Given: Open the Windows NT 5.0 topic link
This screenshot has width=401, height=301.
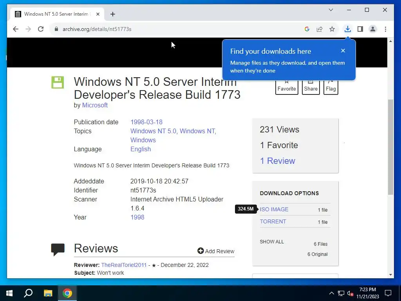Looking at the screenshot, I should click(x=153, y=131).
